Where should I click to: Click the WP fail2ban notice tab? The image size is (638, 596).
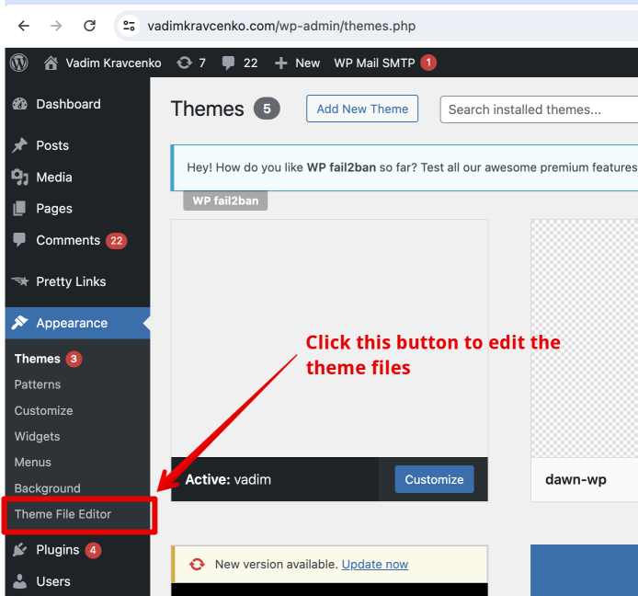(225, 201)
